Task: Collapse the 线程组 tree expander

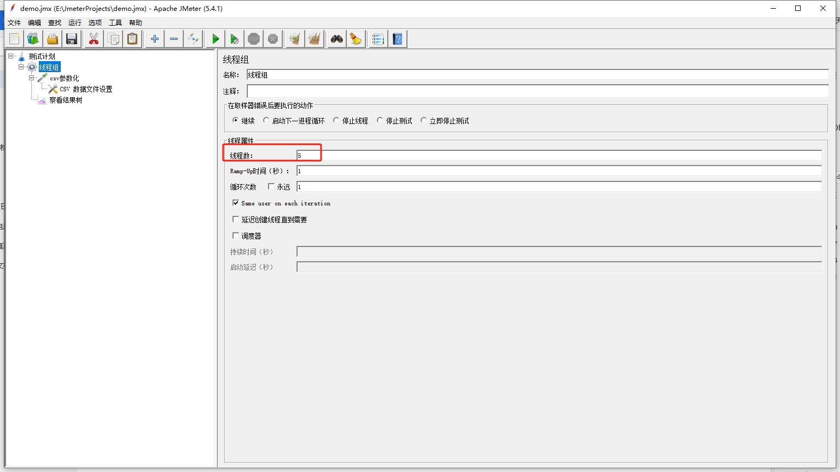Action: pos(21,67)
